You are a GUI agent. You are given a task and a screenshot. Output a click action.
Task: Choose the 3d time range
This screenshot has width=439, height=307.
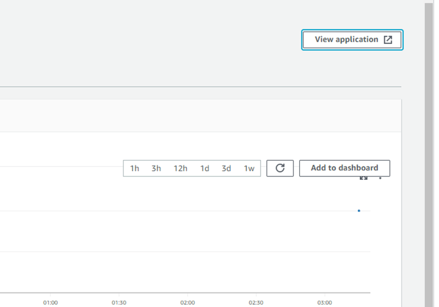pos(226,168)
